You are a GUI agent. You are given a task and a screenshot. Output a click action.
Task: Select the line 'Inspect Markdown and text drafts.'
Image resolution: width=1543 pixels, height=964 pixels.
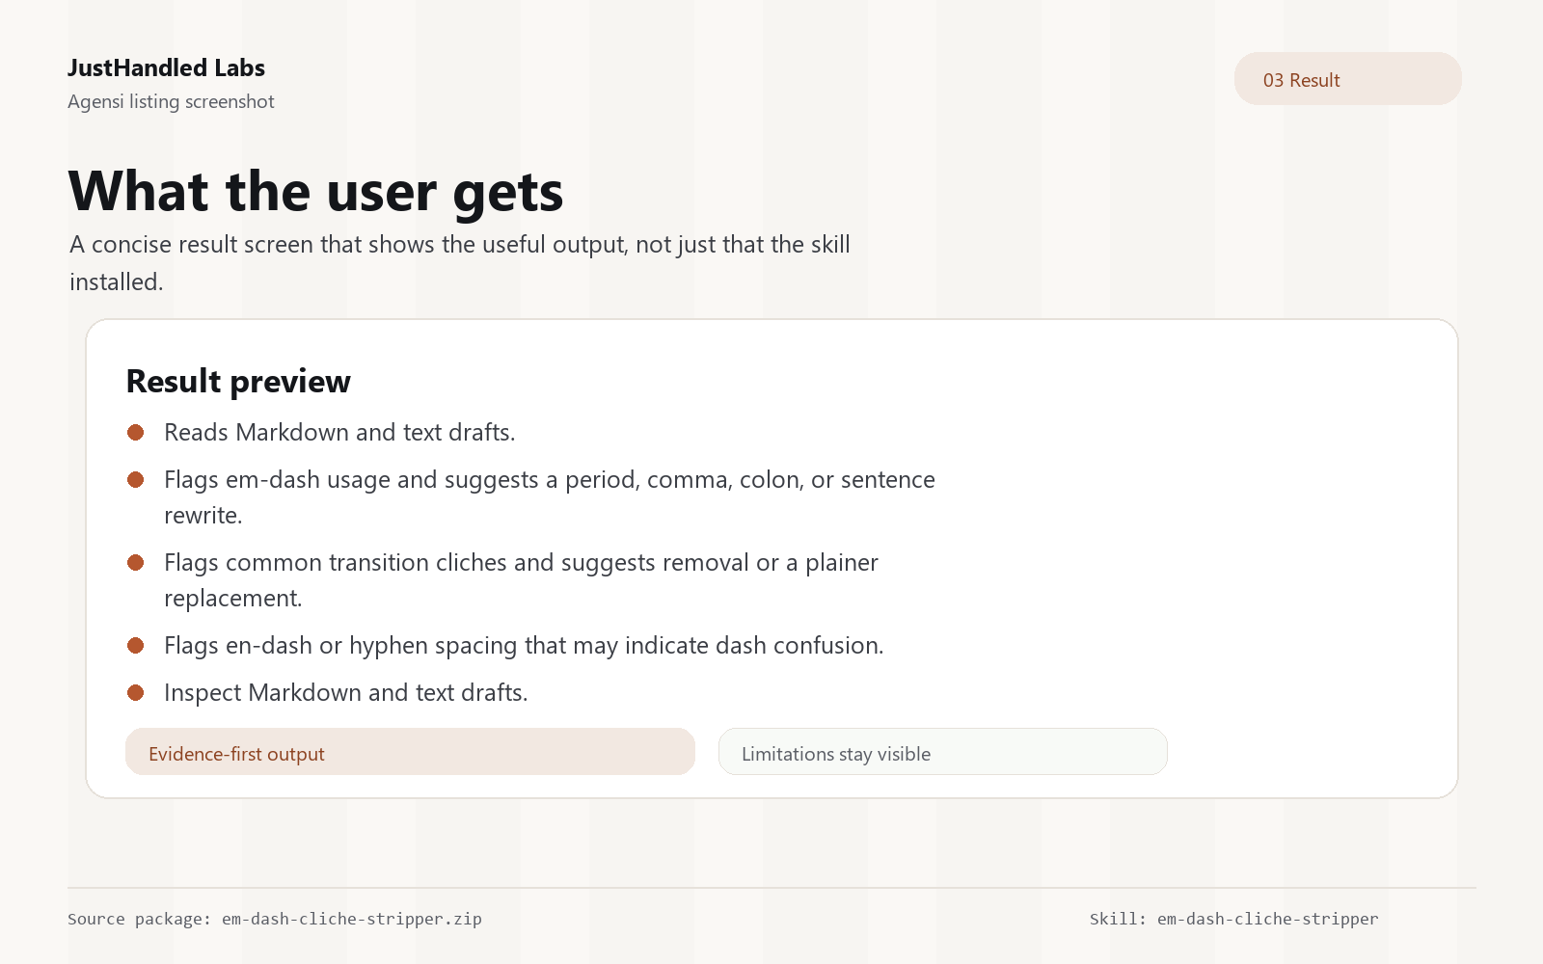(x=346, y=693)
